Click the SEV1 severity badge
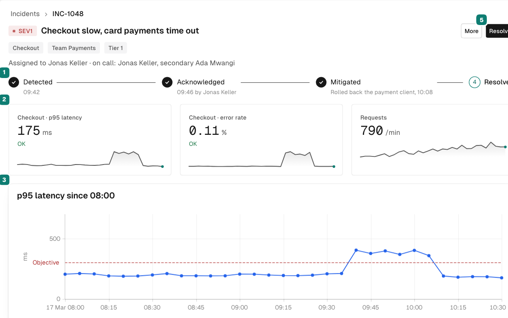Screen dimensions: 508x318 click(x=23, y=31)
